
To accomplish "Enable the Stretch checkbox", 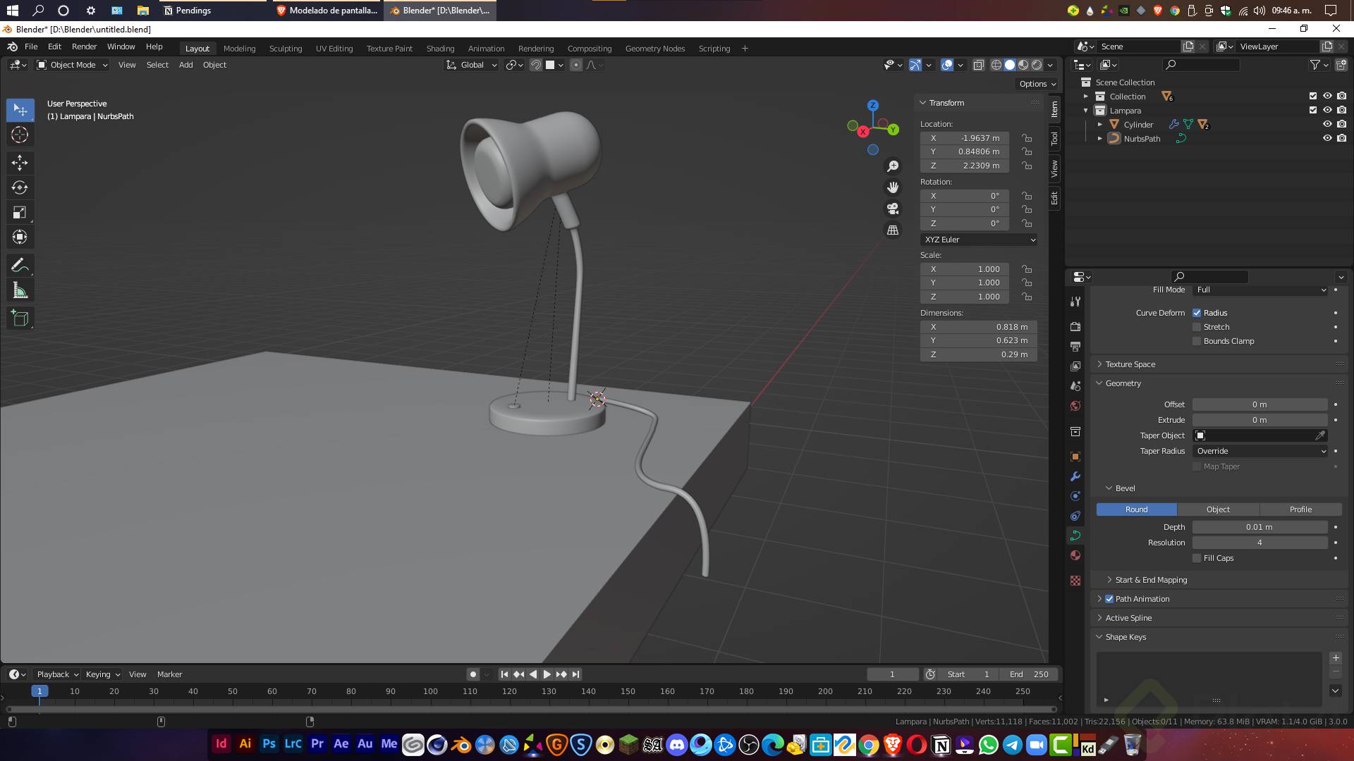I will [x=1197, y=327].
